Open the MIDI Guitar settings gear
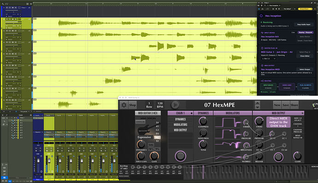The width and height of the screenshot is (318, 183). tap(124, 105)
